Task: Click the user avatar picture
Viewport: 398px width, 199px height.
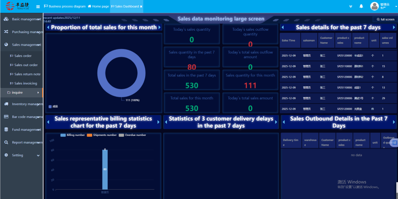Action: point(374,6)
